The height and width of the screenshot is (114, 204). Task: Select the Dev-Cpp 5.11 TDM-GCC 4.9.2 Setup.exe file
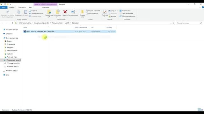pyautogui.click(x=40, y=32)
